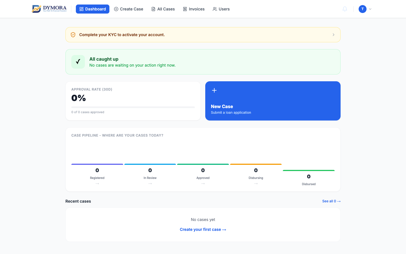Click the plus icon on New Case card

pos(214,90)
